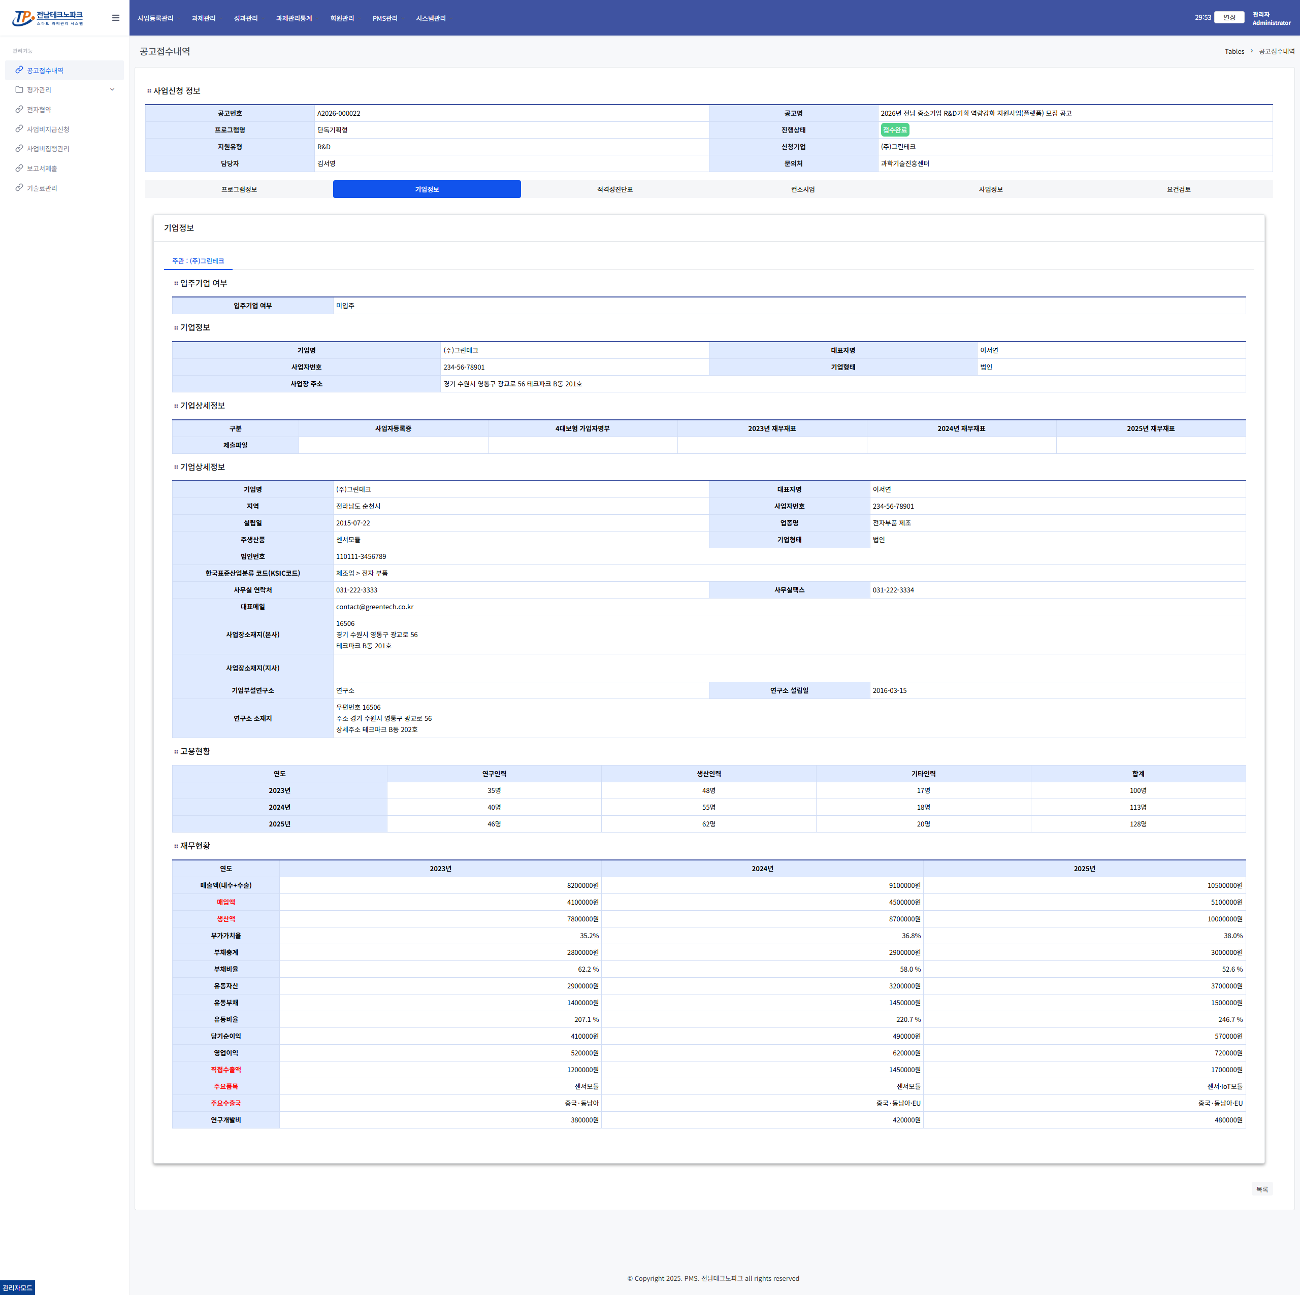Switch to the 요건검토 tab
1300x1295 pixels.
point(1178,189)
